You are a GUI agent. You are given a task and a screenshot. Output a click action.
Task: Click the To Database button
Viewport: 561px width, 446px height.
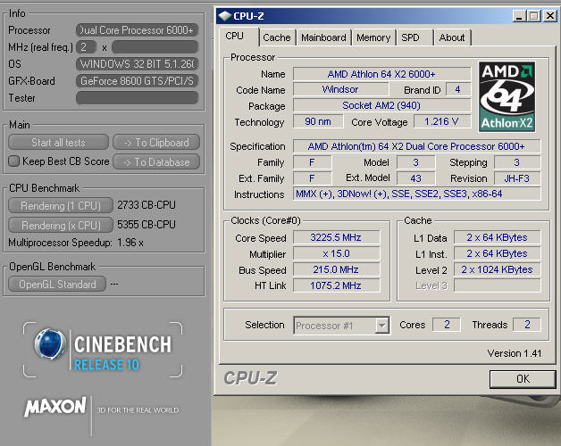156,161
